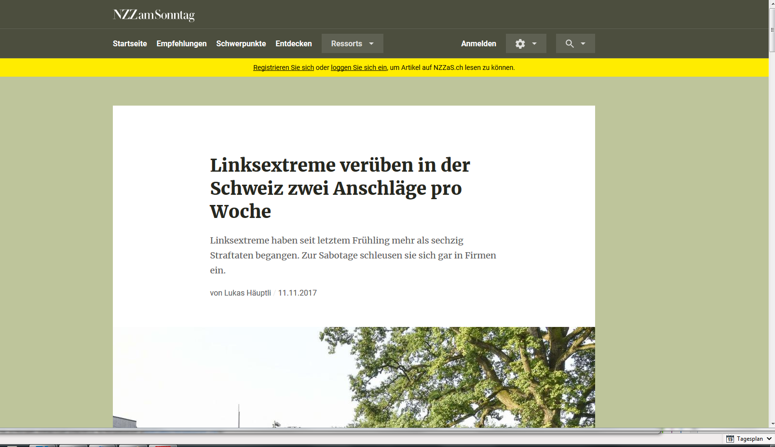Expand the Tagesplan chevron
The width and height of the screenshot is (775, 447).
point(769,439)
